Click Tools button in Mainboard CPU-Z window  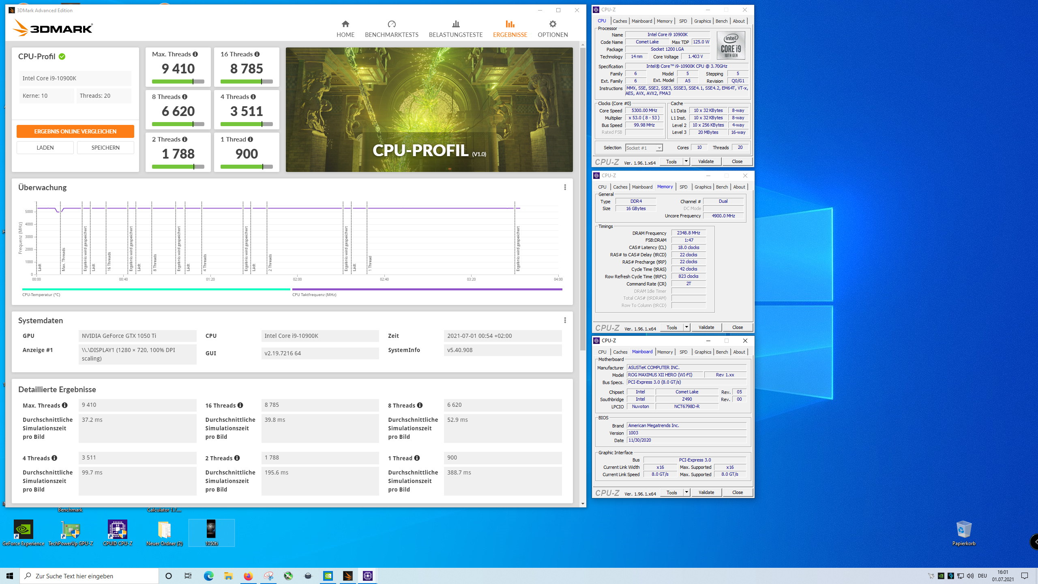tap(672, 492)
